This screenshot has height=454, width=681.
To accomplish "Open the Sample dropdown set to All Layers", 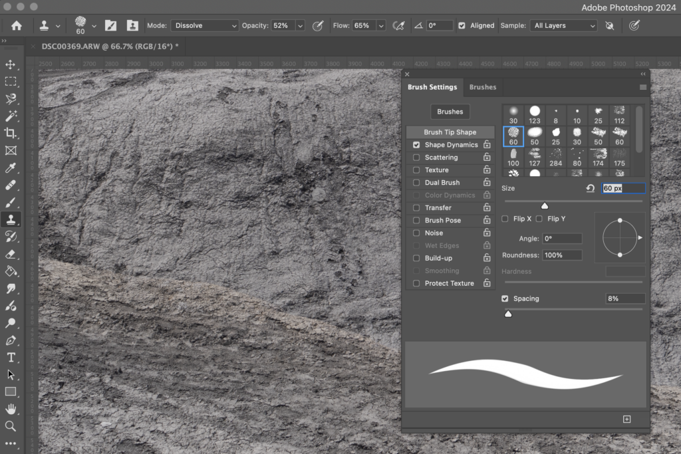I will tap(563, 26).
